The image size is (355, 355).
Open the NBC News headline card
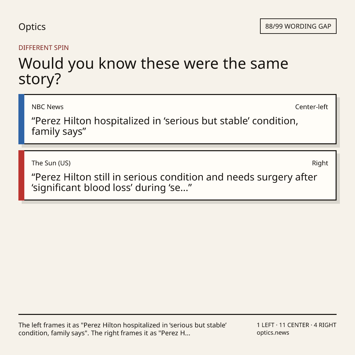177,119
